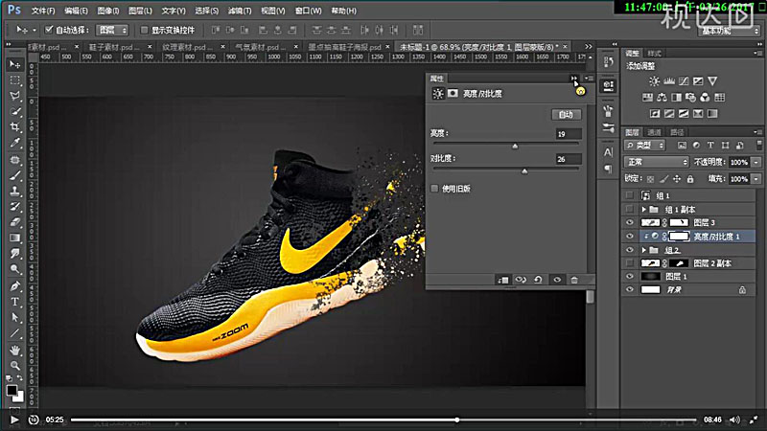
Task: Switch to the 鞋子素材.psd tab
Action: 114,47
